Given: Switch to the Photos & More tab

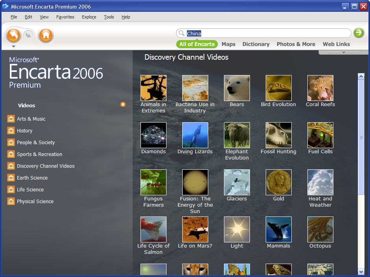Looking at the screenshot, I should (296, 44).
